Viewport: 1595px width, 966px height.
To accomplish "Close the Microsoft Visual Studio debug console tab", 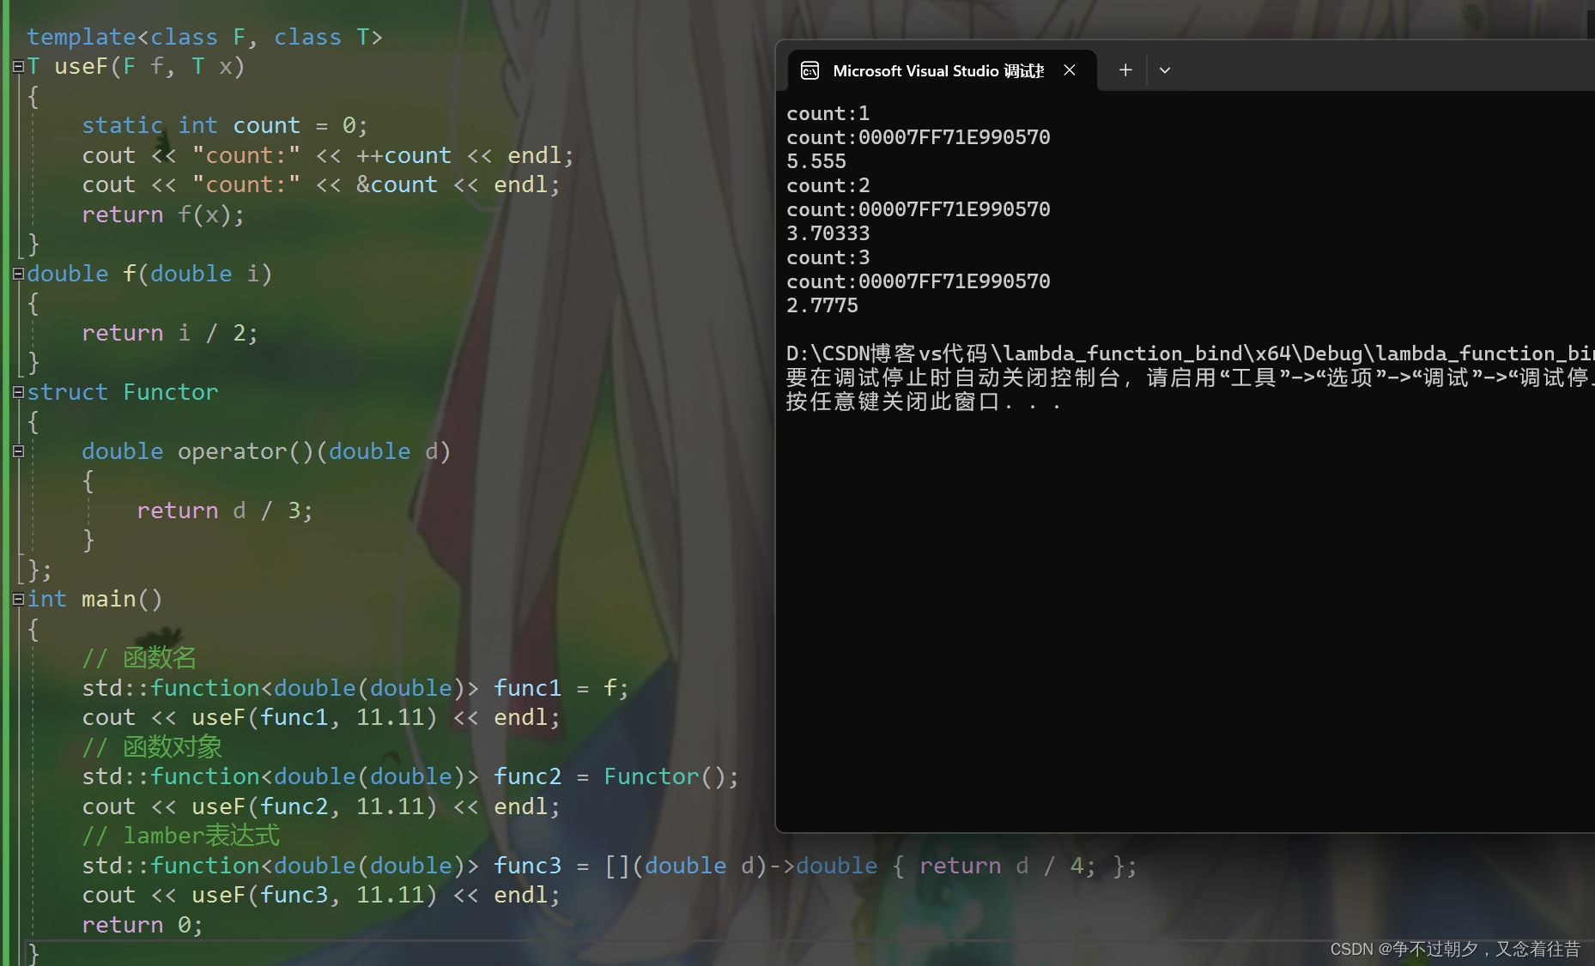I will click(1070, 70).
